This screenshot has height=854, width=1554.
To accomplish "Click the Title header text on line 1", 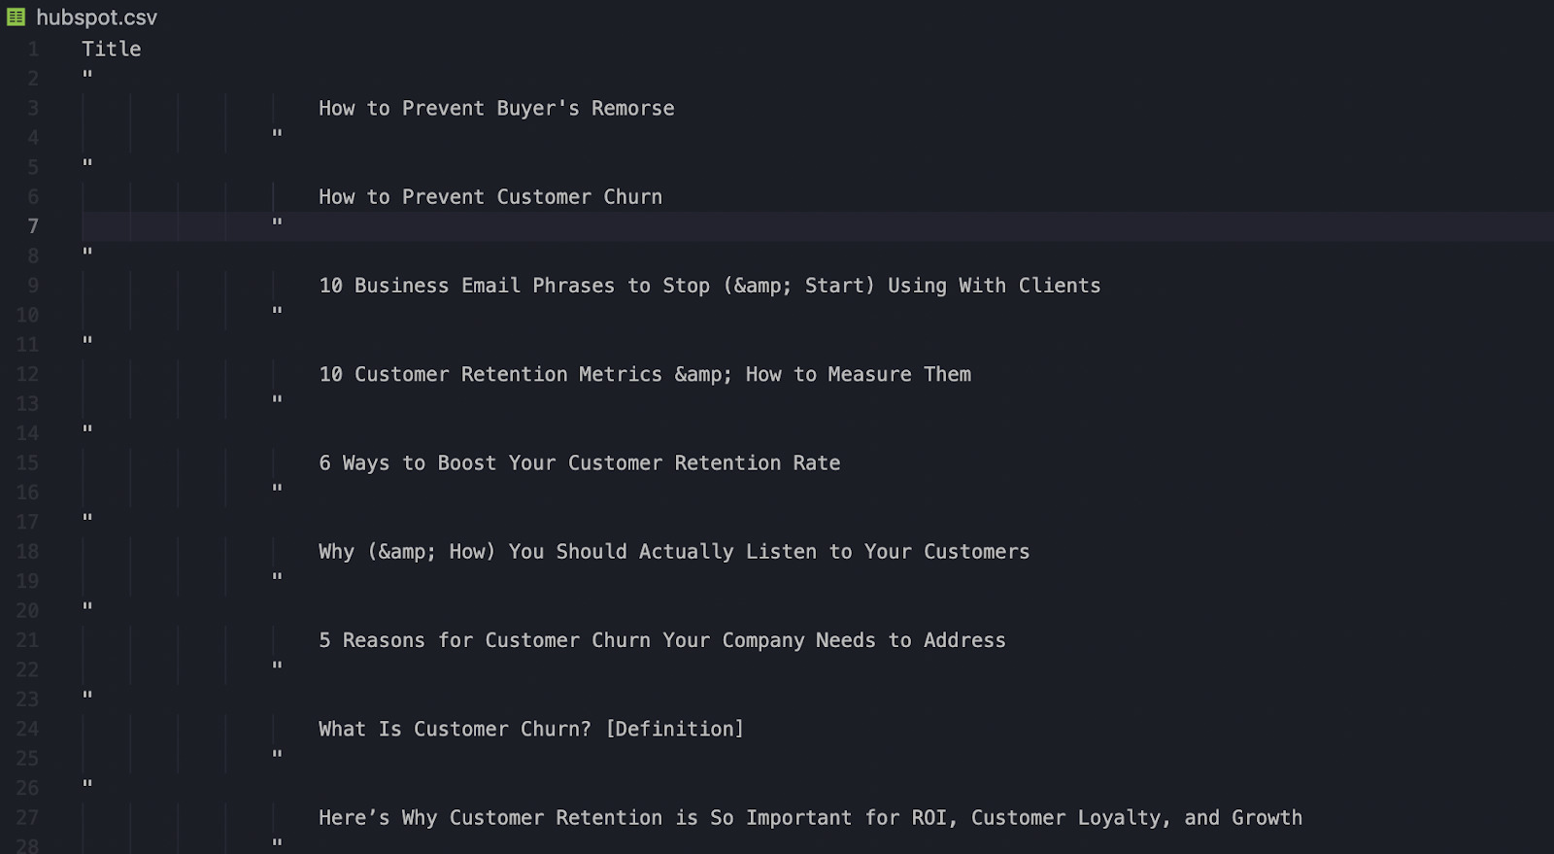I will pos(111,49).
